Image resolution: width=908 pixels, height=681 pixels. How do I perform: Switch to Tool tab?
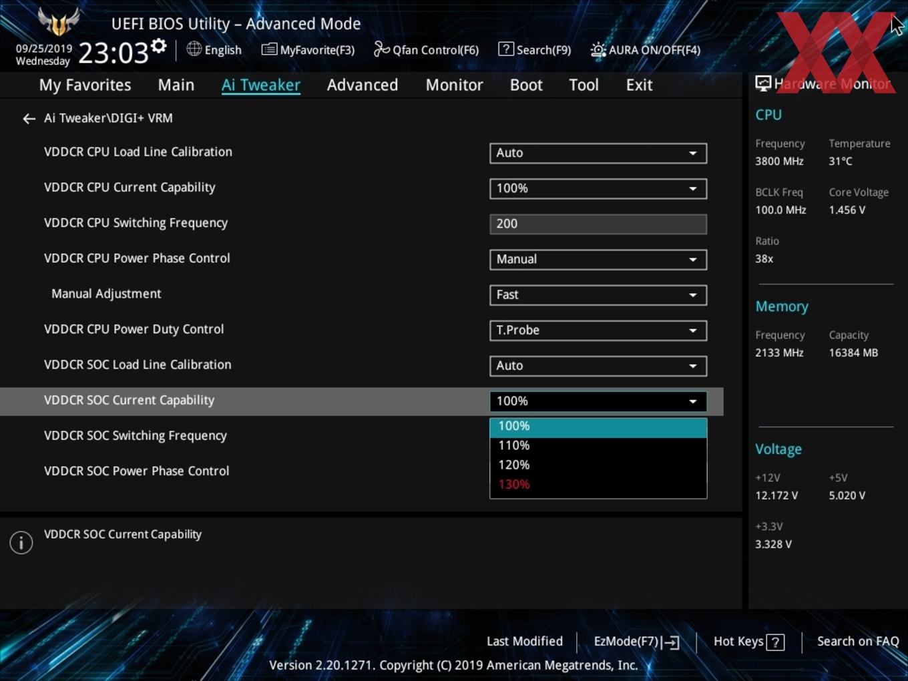coord(584,85)
